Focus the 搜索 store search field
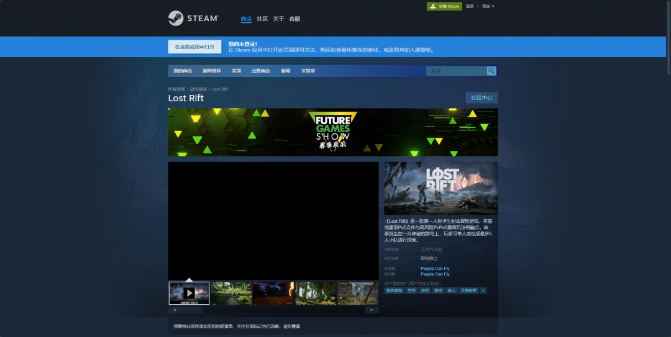The height and width of the screenshot is (337, 671). (x=455, y=71)
